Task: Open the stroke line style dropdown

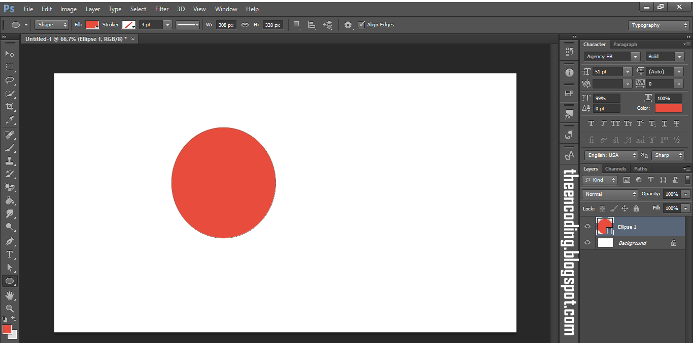Action: [x=188, y=25]
